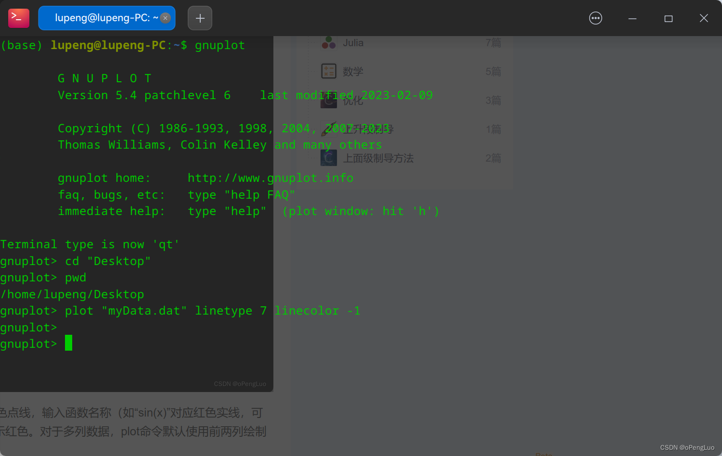Open the Julia category in the background page
722x456 pixels.
[353, 43]
